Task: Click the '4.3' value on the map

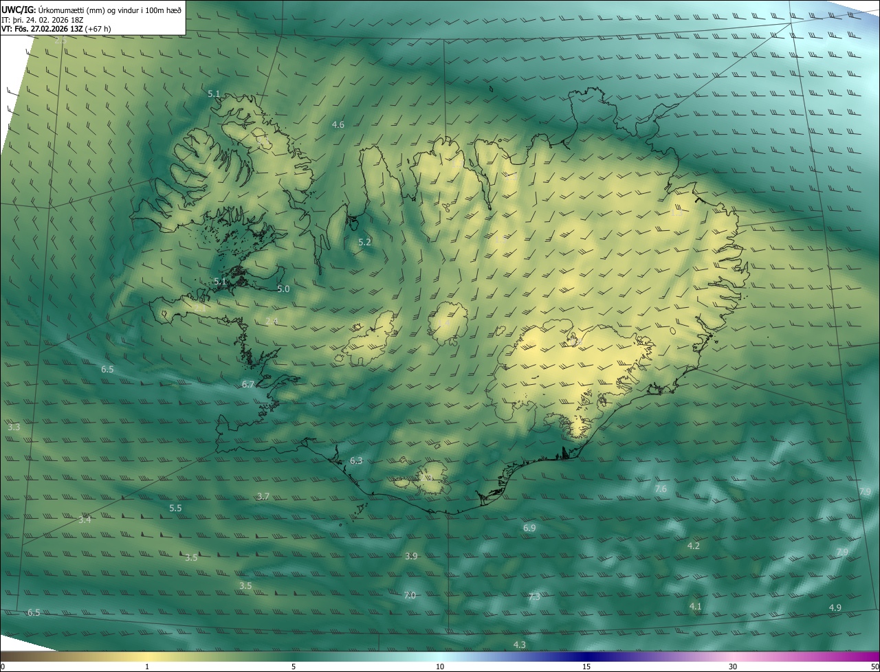Action: click(520, 644)
